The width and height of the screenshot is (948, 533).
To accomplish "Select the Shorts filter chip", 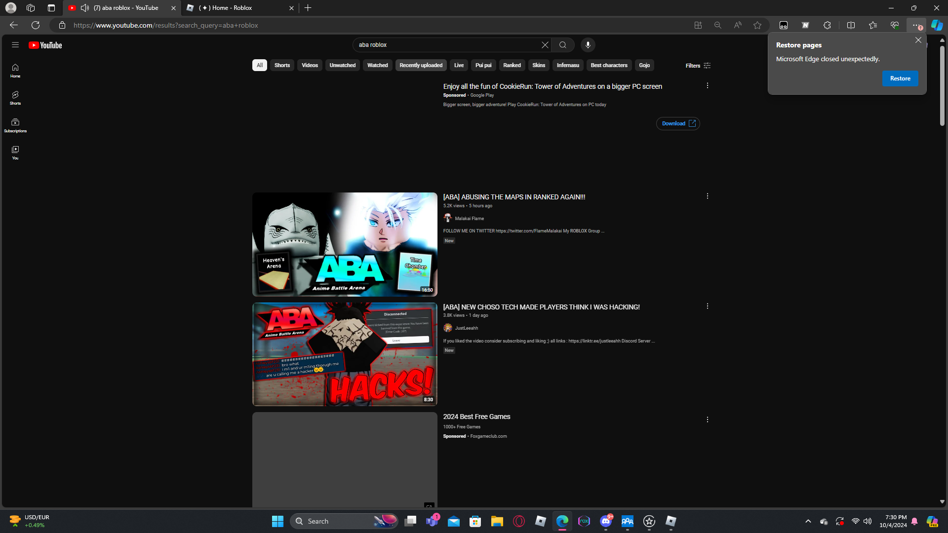I will pos(282,65).
